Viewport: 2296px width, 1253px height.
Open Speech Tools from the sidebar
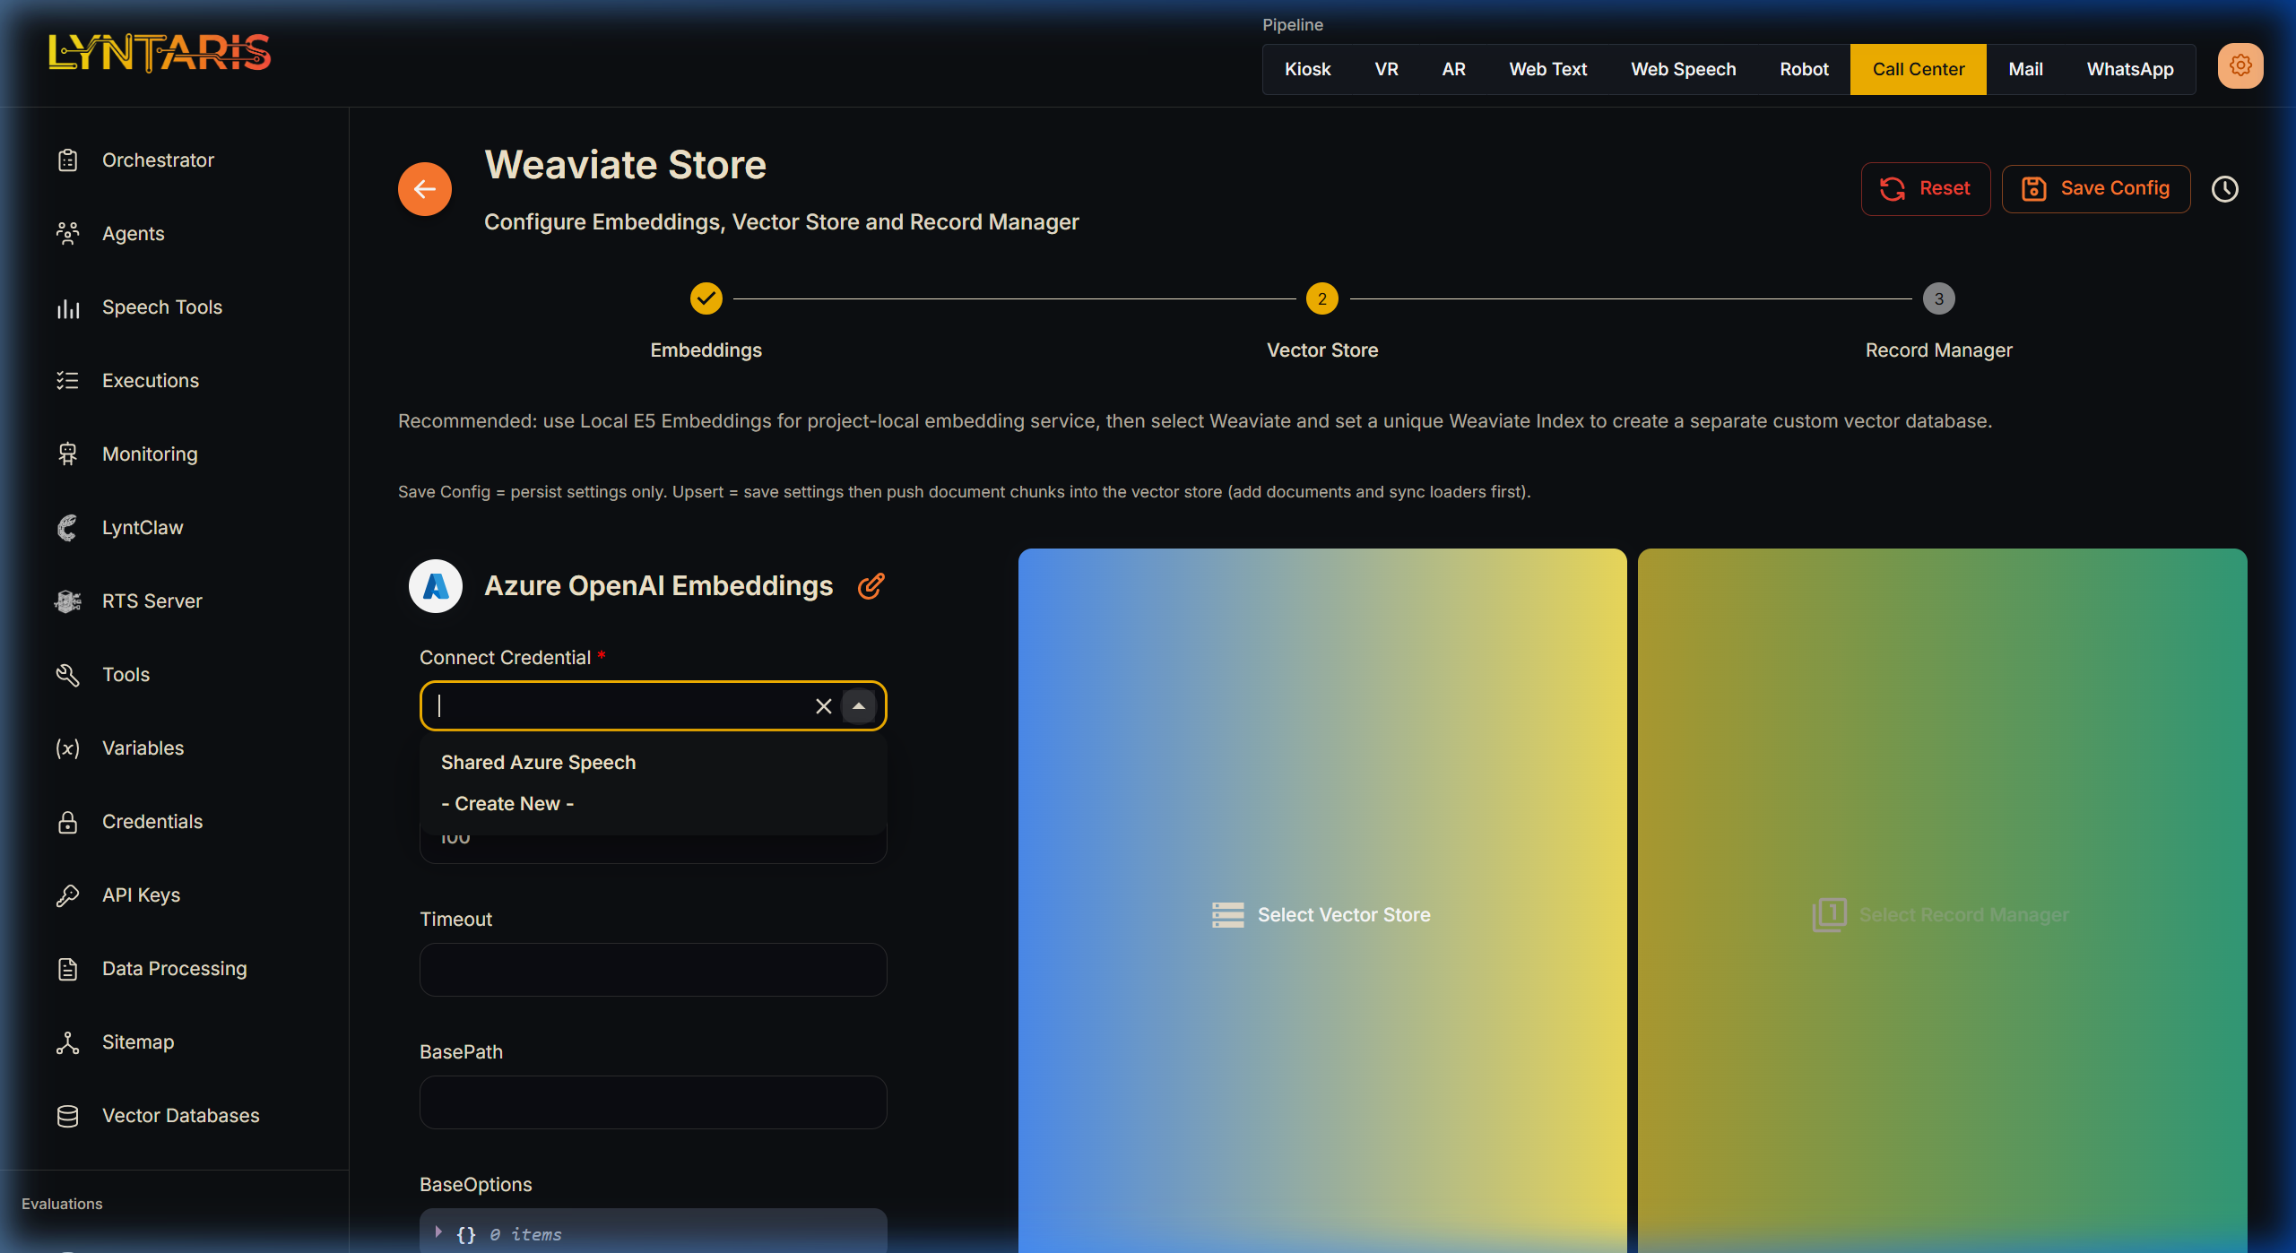[x=162, y=307]
